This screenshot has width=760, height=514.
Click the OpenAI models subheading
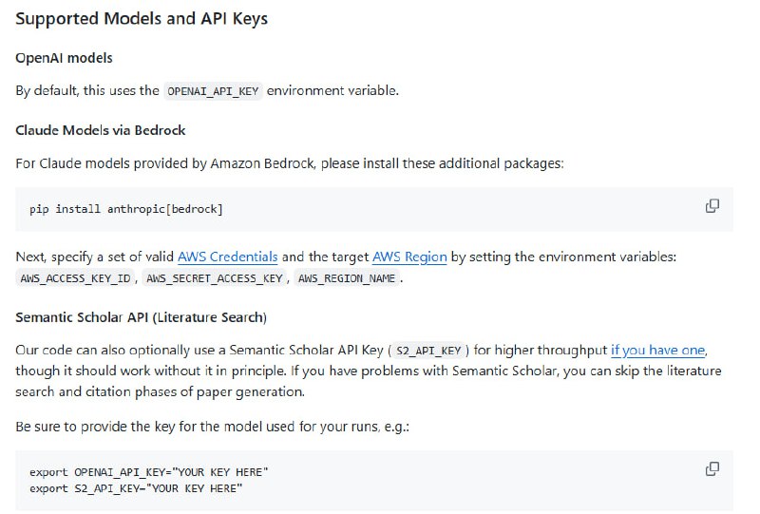pyautogui.click(x=64, y=58)
